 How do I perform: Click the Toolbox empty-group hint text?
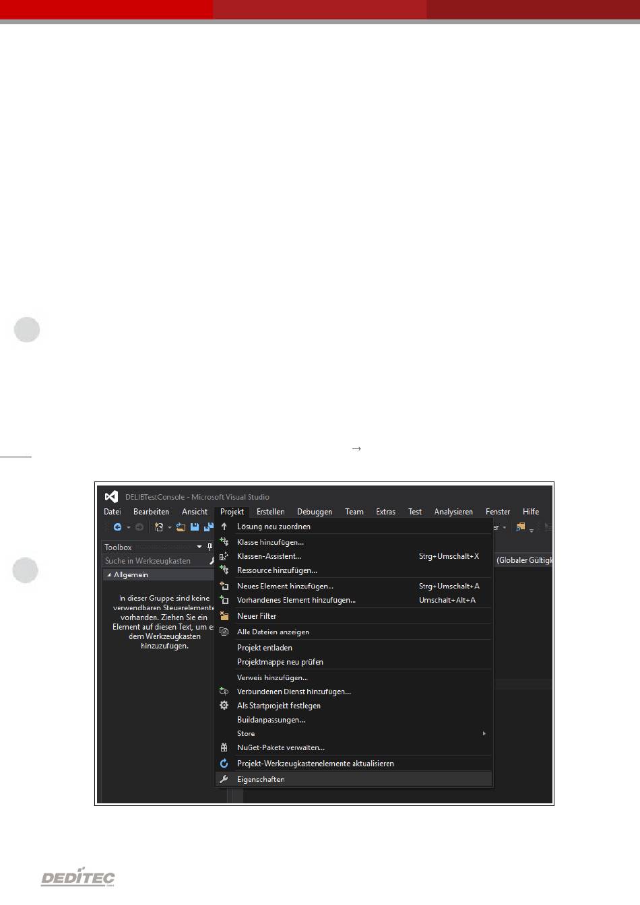coord(164,622)
